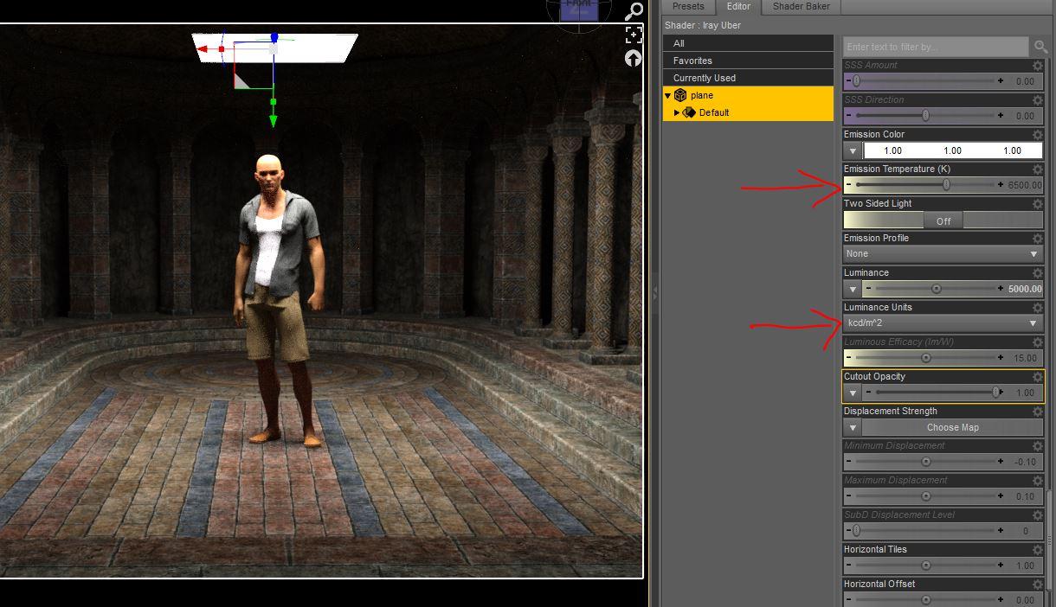The image size is (1056, 607).
Task: Open Displacement Strength map dropdown arrow
Action: click(853, 427)
